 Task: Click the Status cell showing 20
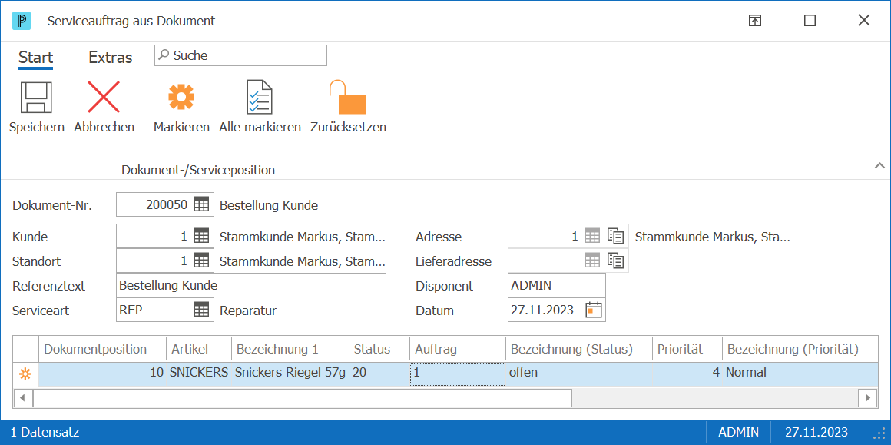point(379,374)
